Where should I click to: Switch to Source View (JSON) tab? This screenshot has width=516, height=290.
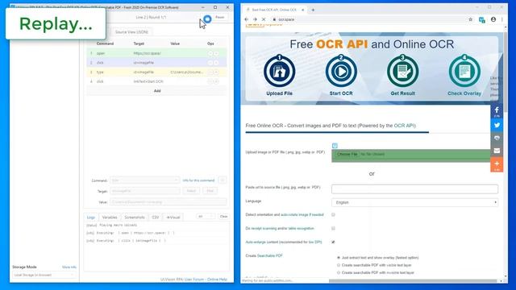[x=131, y=32]
